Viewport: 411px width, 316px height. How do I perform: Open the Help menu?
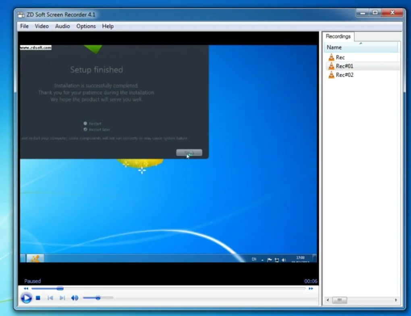point(108,26)
